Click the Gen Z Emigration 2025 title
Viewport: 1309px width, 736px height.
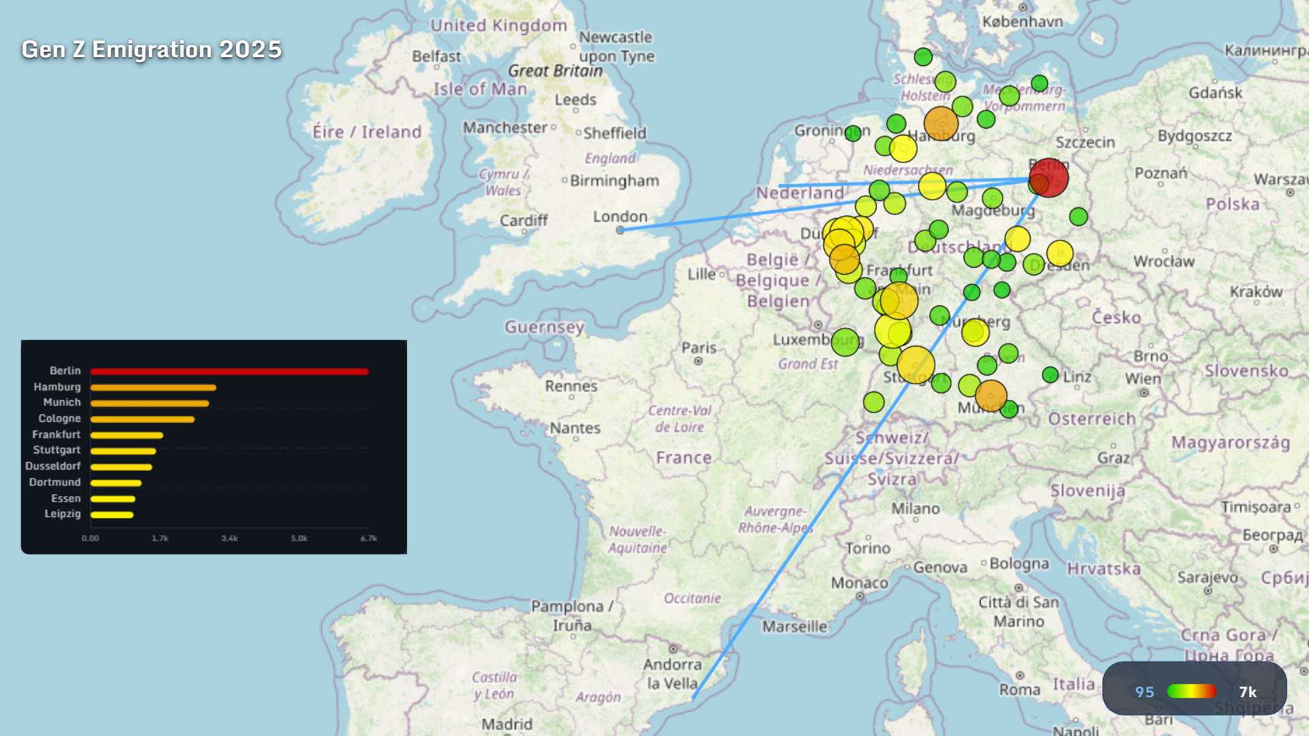click(151, 49)
